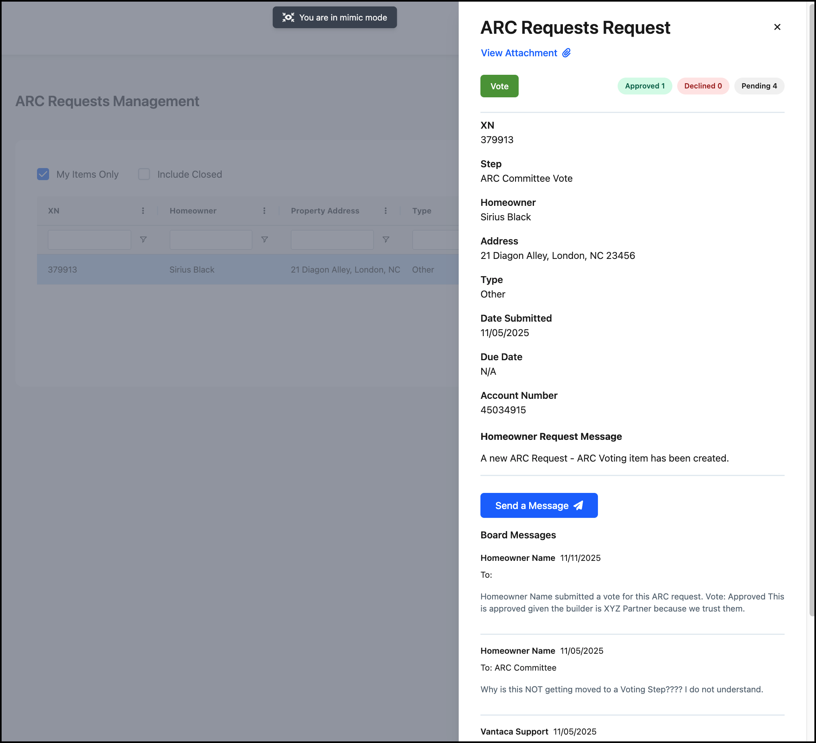This screenshot has width=816, height=743.
Task: Click the Pending 4 status badge
Action: pyautogui.click(x=759, y=86)
